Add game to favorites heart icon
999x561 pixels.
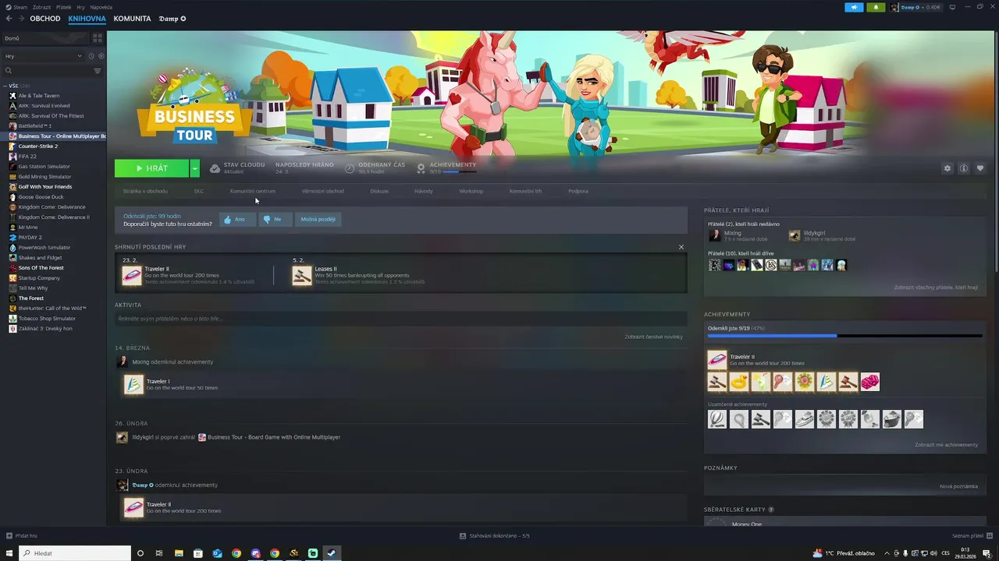[x=980, y=168]
